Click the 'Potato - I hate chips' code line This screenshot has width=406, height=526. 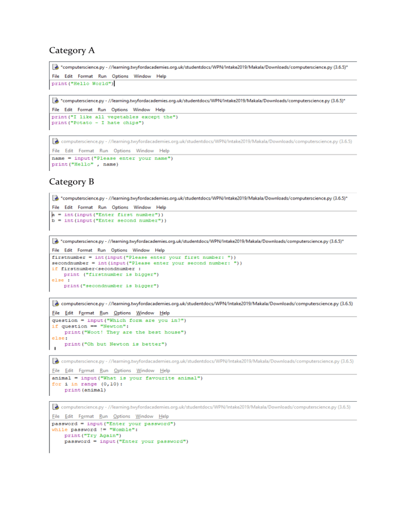[98, 123]
